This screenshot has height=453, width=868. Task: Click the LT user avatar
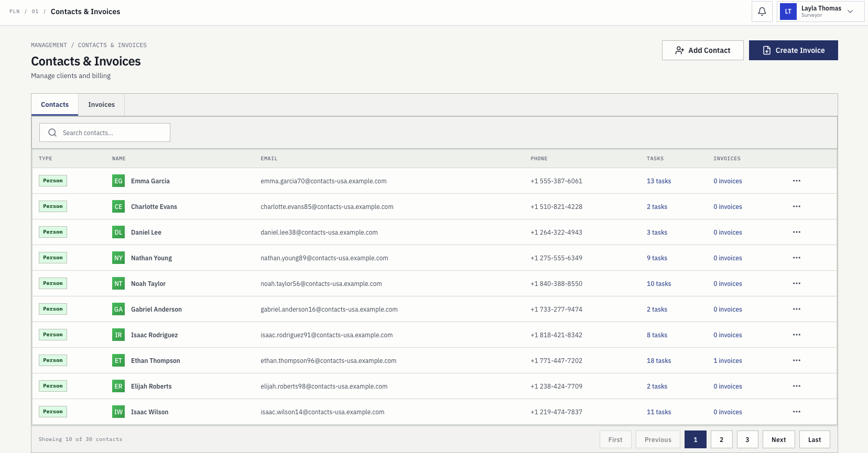(788, 12)
